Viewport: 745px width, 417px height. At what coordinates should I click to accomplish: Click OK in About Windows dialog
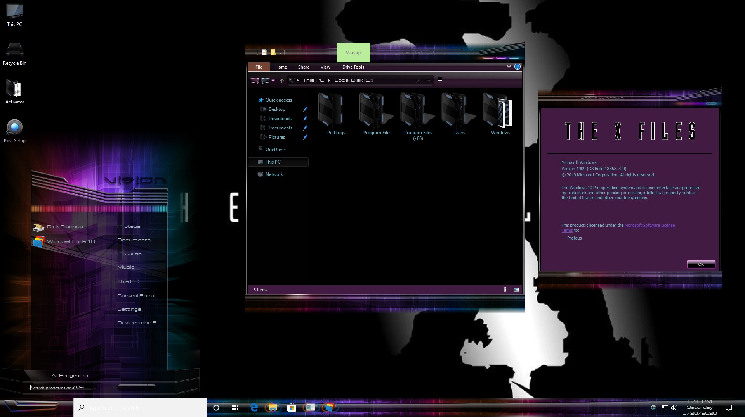(701, 264)
